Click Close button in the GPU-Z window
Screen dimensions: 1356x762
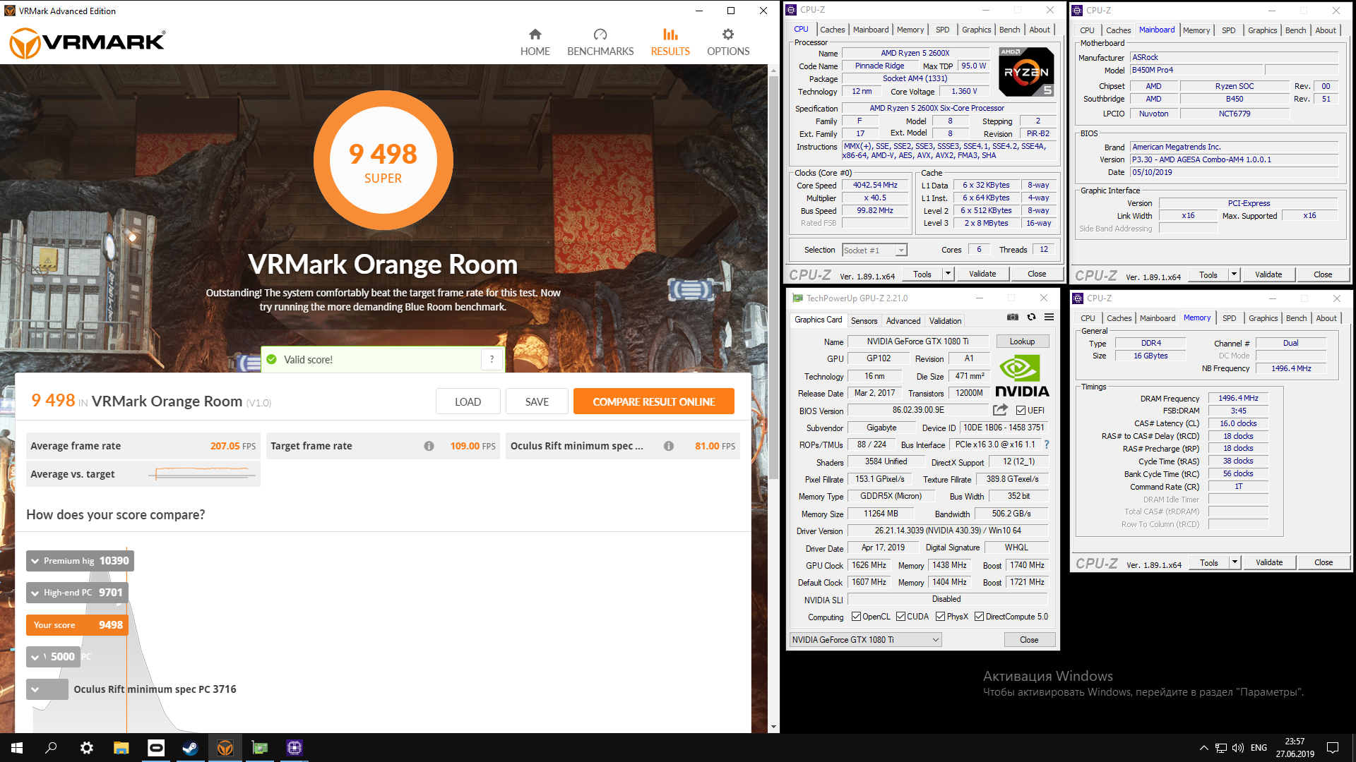(x=1029, y=640)
